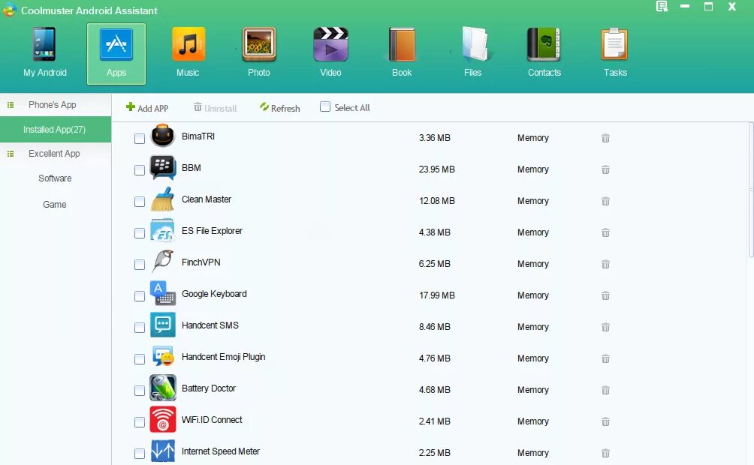Open the Music section
Screen dimensions: 754x465
[x=188, y=52]
